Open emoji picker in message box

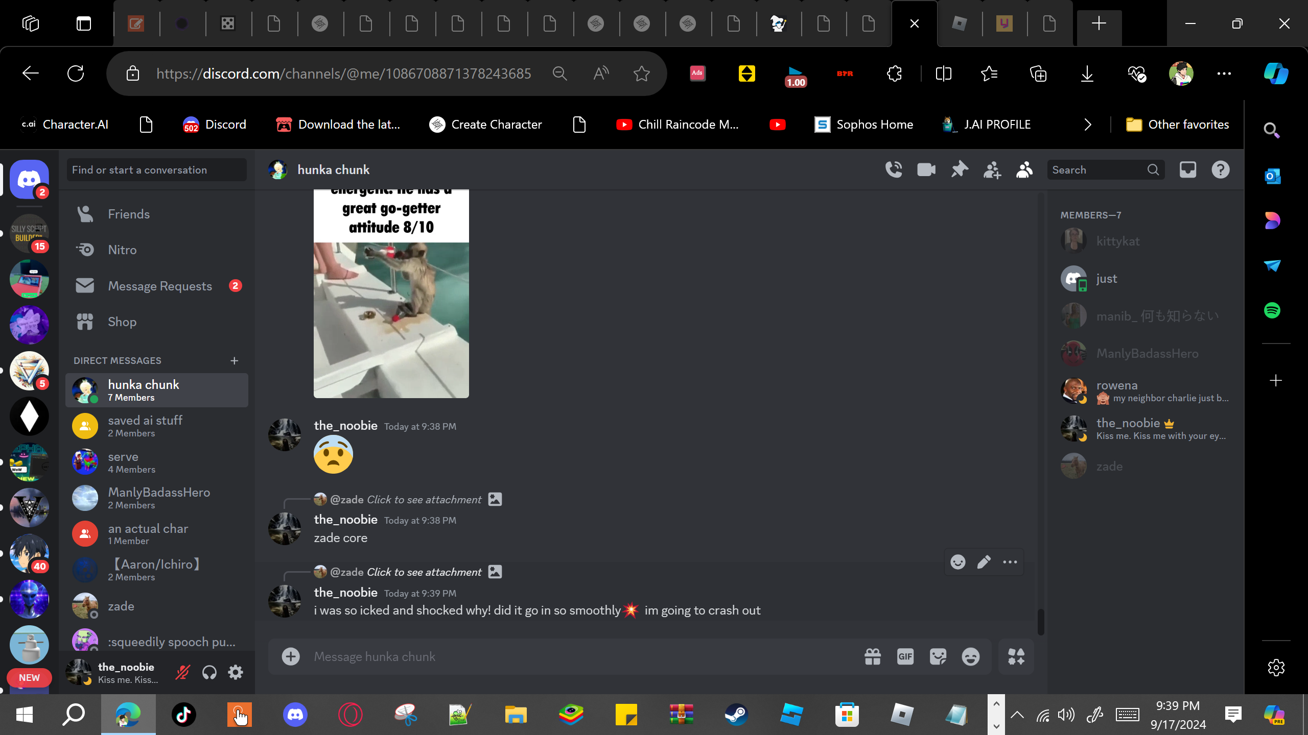[971, 656]
